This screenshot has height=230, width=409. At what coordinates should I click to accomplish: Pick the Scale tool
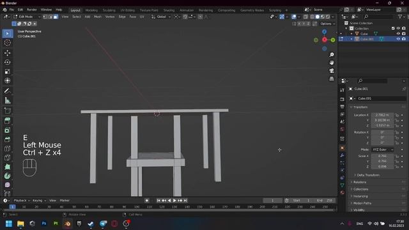(7, 71)
